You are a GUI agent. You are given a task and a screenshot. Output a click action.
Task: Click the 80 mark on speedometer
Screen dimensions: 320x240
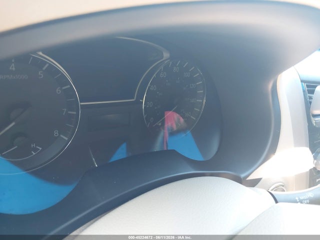[x=176, y=69]
